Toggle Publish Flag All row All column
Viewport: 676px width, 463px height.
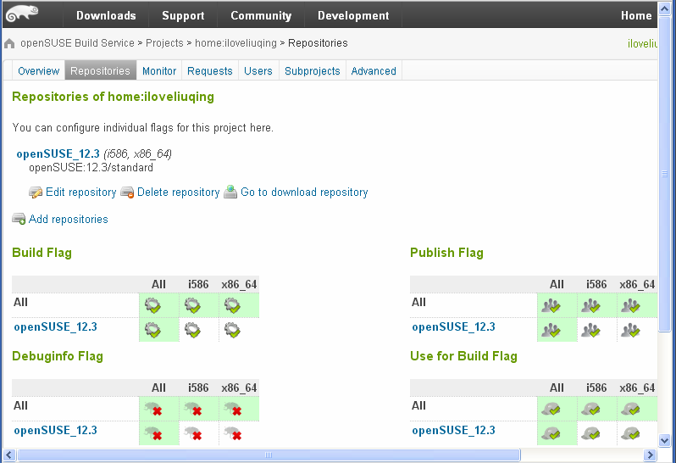tap(551, 305)
